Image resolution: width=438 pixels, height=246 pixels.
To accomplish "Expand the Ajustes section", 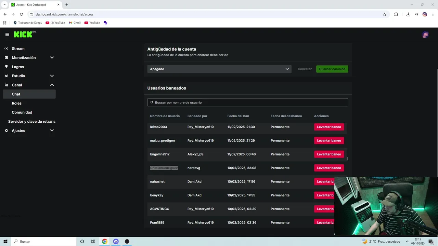I will pyautogui.click(x=52, y=131).
